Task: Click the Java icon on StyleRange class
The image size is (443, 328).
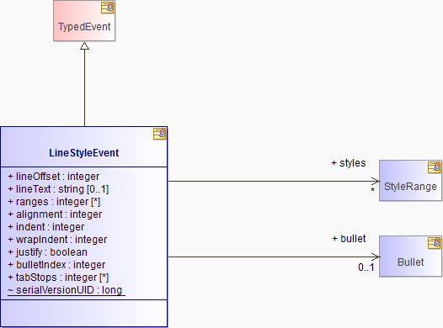Action: coord(435,167)
